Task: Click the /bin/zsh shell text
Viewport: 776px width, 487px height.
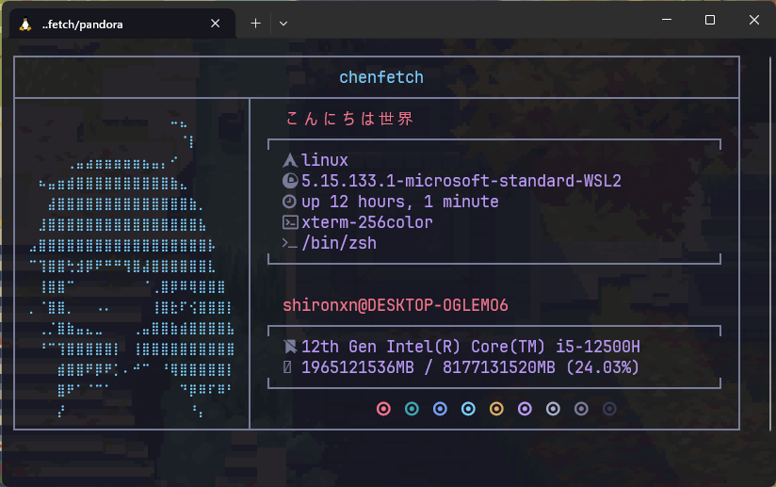Action: click(x=339, y=243)
